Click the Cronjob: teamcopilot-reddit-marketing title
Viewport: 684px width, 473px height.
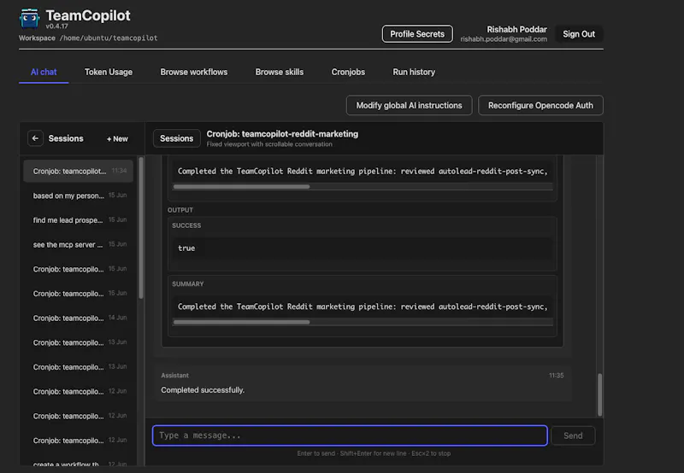[282, 134]
